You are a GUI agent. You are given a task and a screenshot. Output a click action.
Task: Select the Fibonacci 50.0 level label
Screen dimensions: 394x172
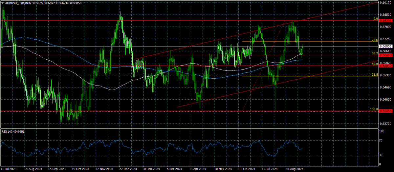click(375, 64)
